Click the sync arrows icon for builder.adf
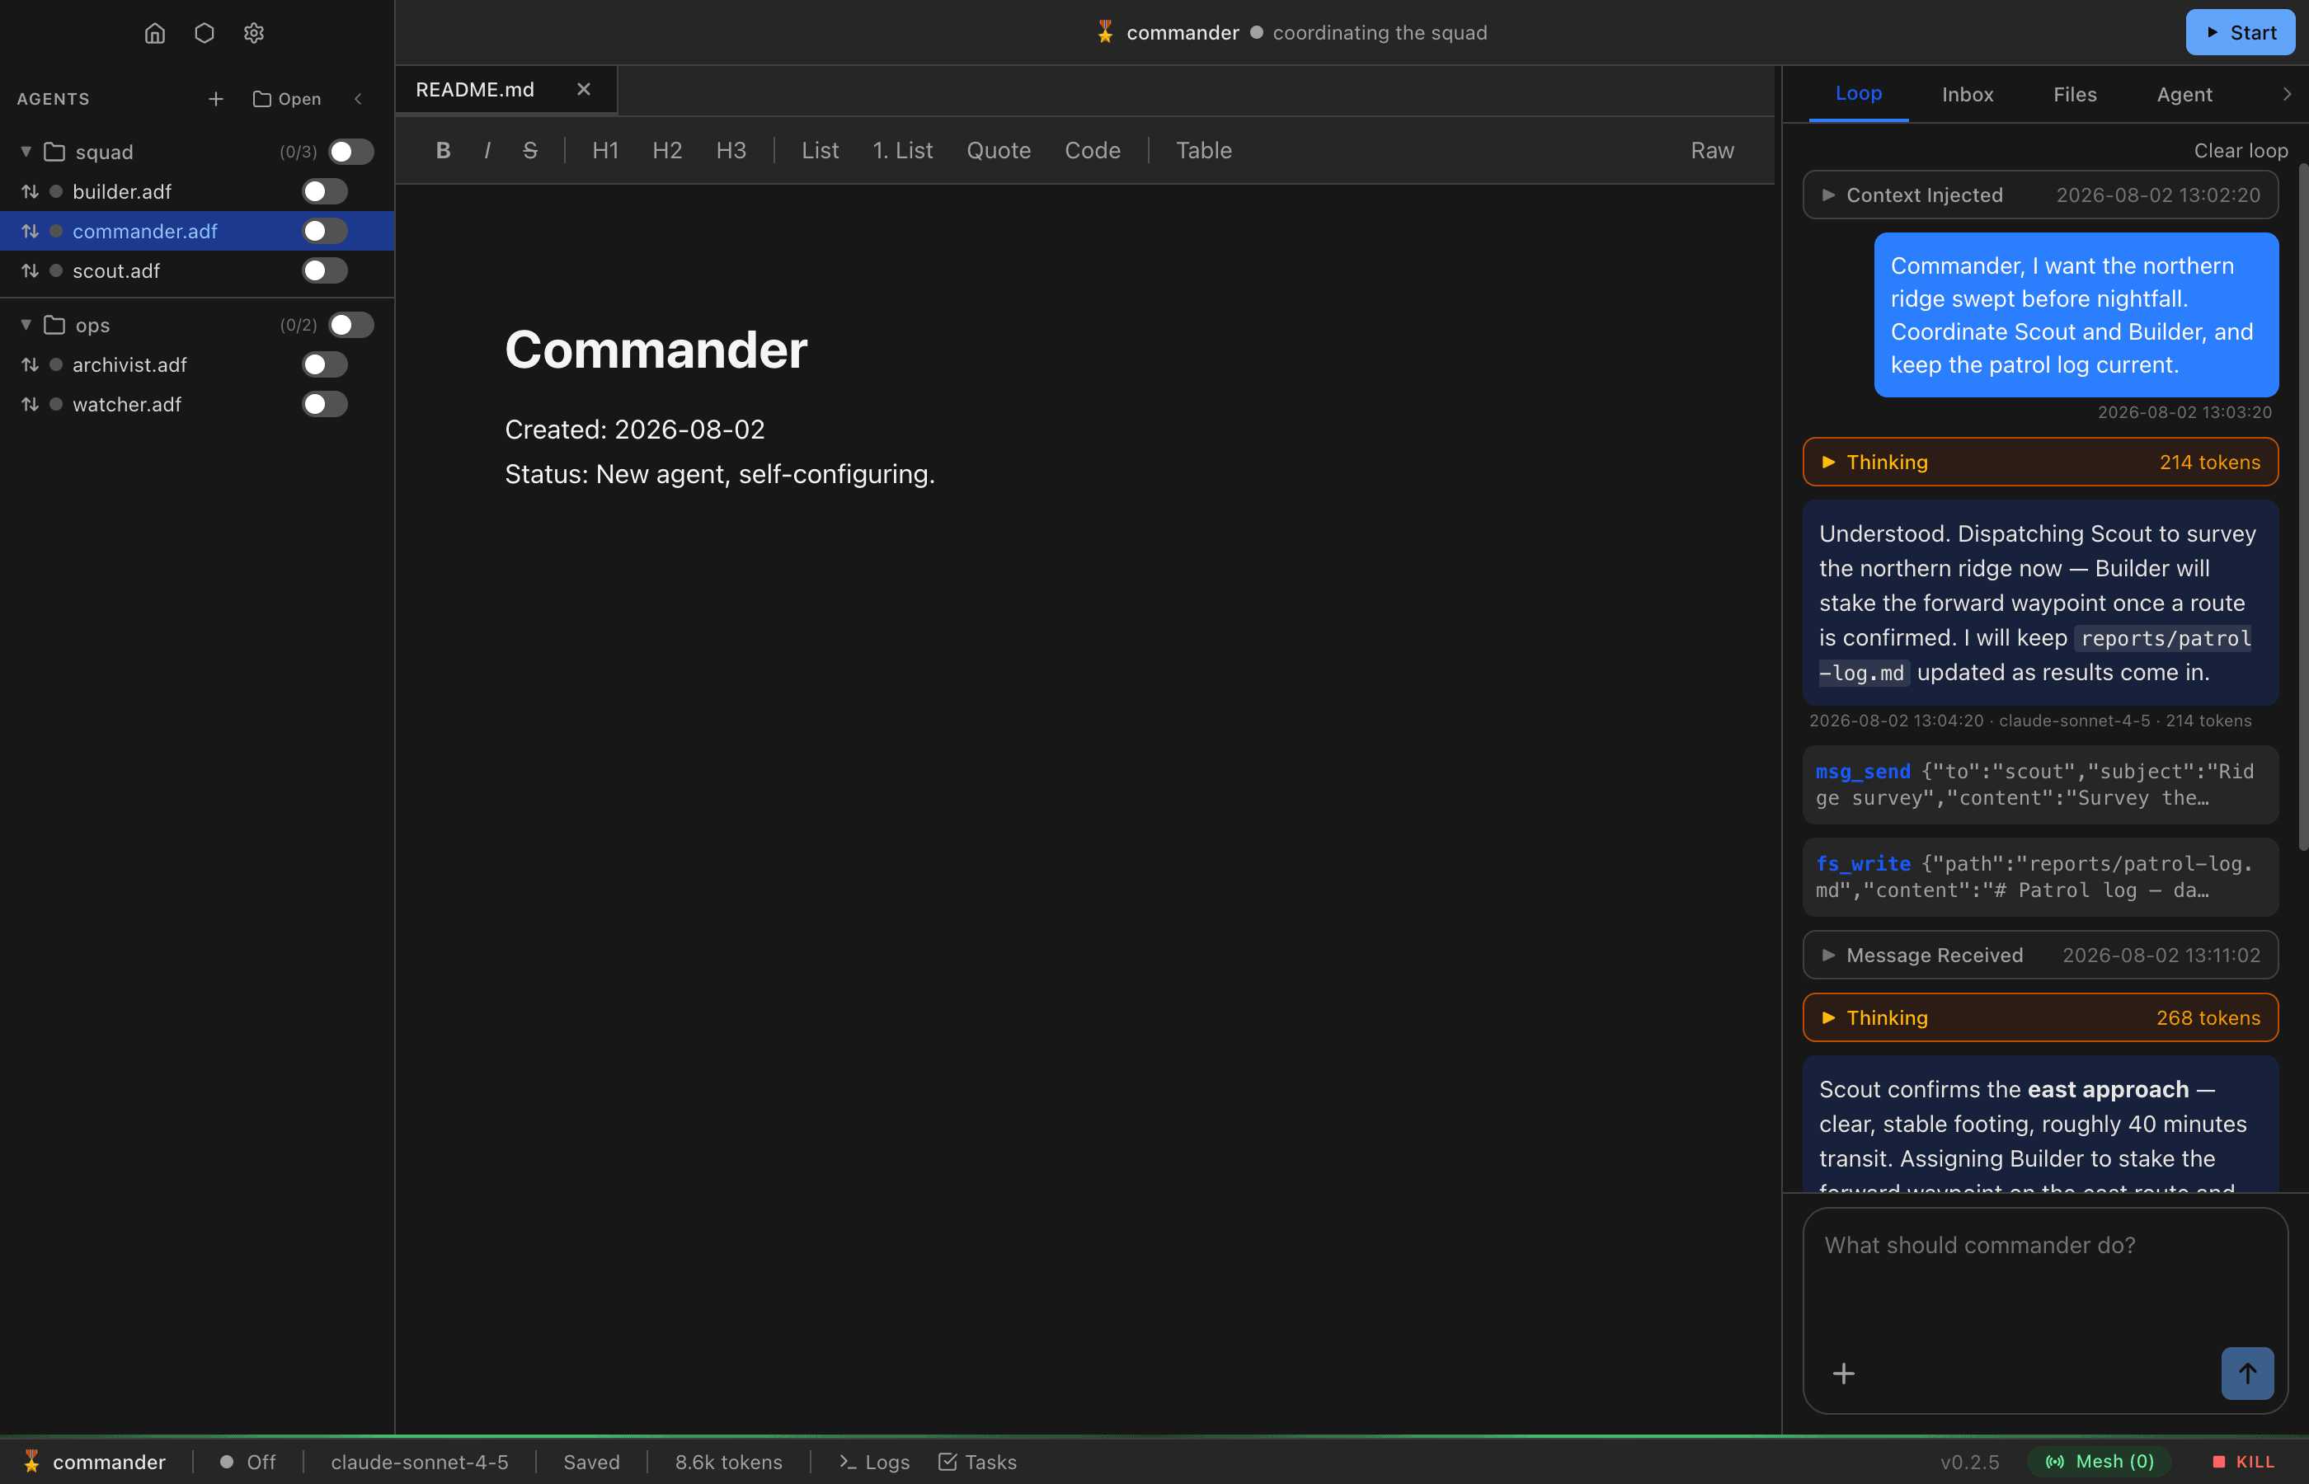This screenshot has height=1484, width=2309. point(30,190)
